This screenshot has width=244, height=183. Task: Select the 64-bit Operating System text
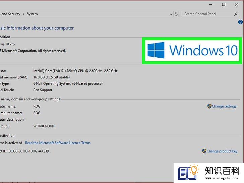68,83
